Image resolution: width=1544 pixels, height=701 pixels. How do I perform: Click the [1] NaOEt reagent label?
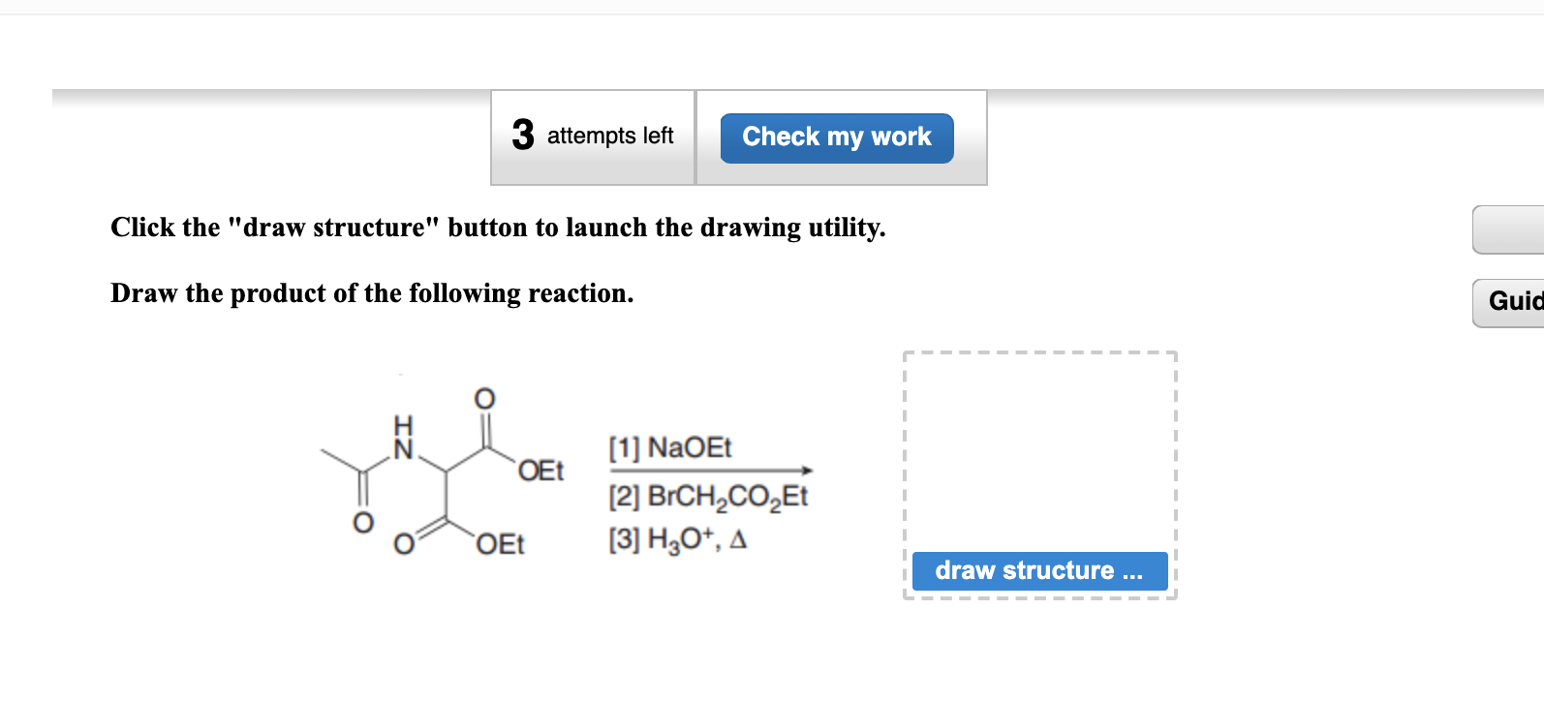click(669, 447)
